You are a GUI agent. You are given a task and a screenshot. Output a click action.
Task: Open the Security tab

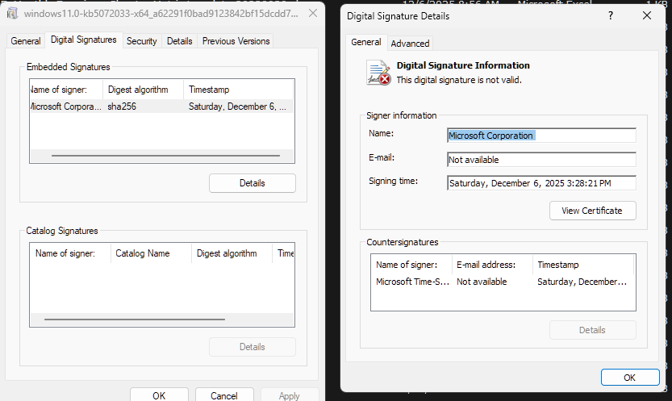[x=142, y=41]
